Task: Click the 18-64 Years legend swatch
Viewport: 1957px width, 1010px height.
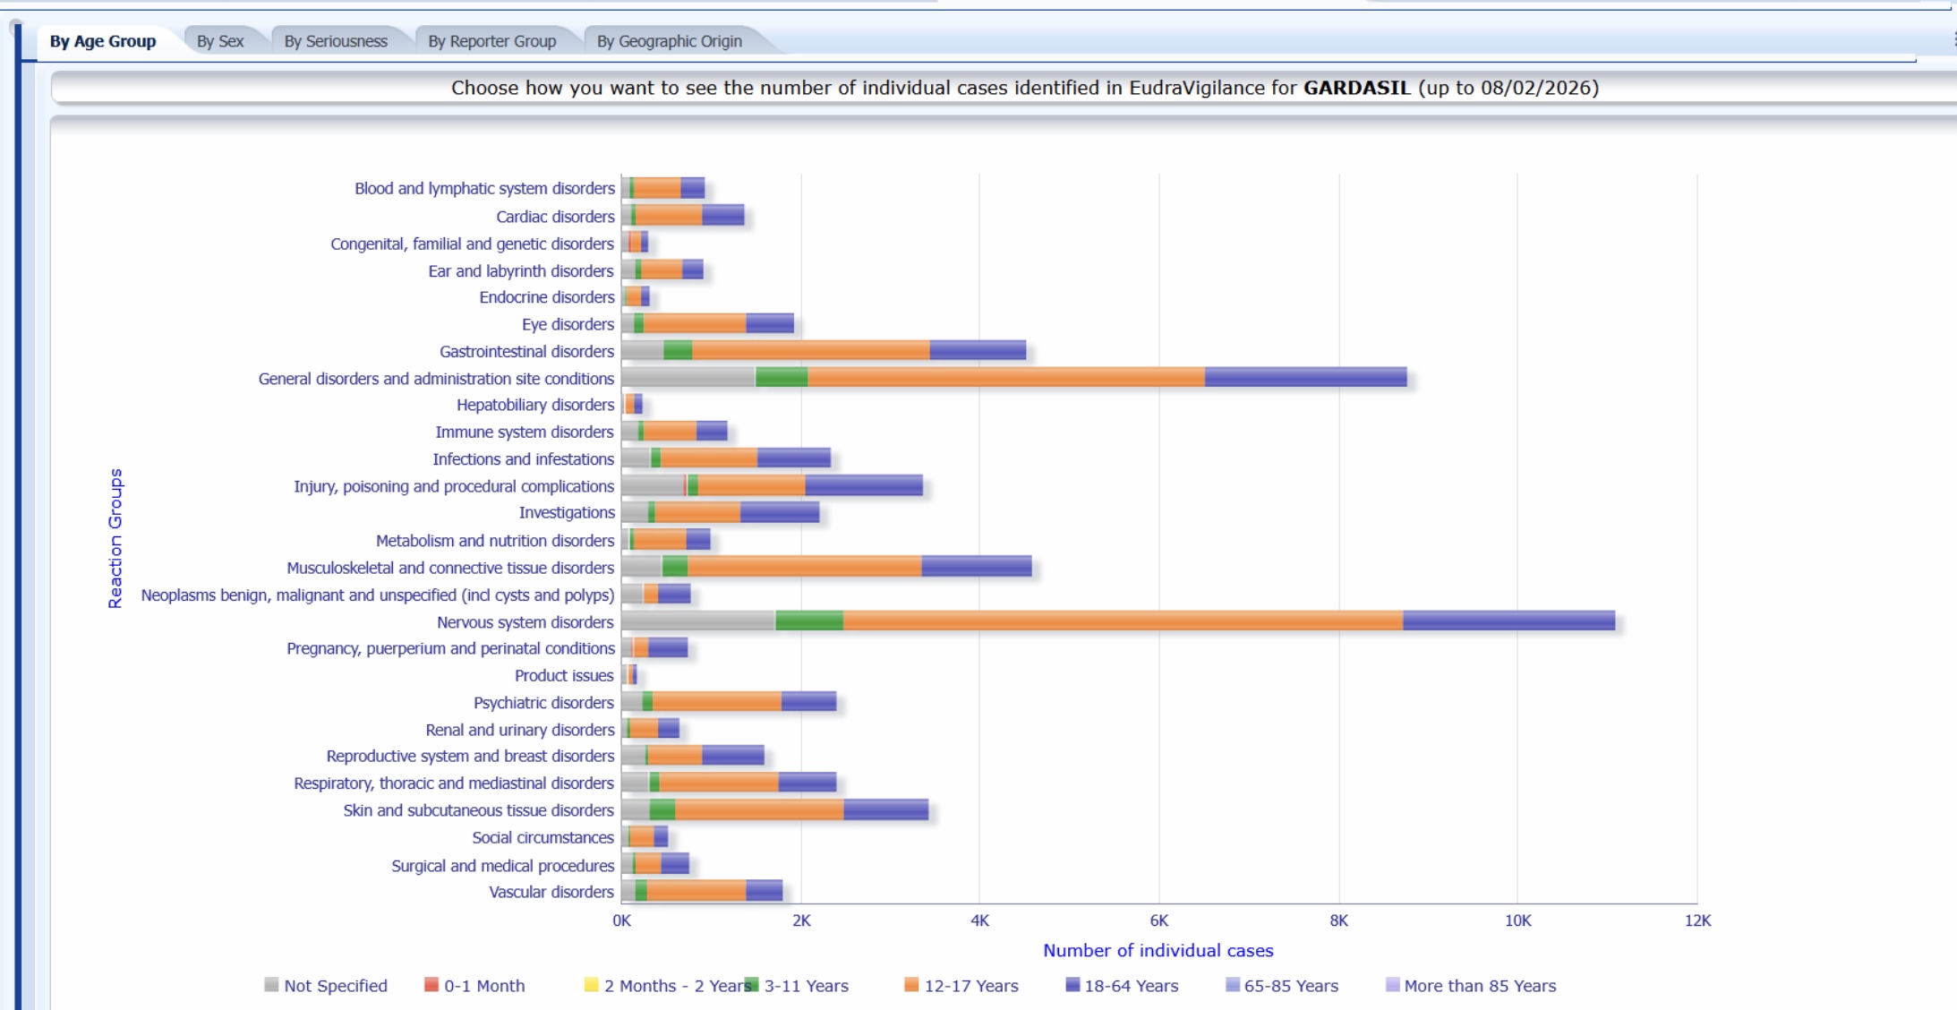Action: coord(1073,985)
